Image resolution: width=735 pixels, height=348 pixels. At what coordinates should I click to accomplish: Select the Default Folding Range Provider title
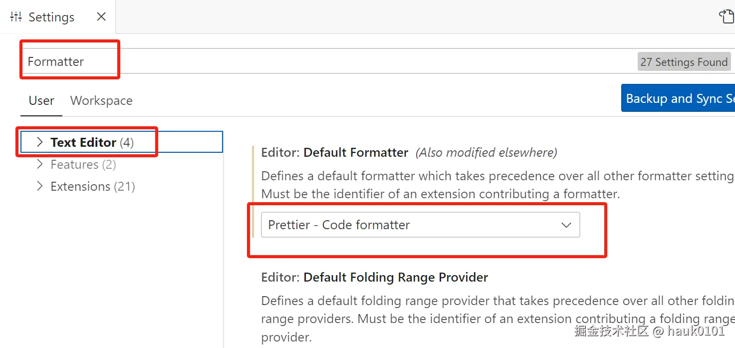pyautogui.click(x=374, y=277)
